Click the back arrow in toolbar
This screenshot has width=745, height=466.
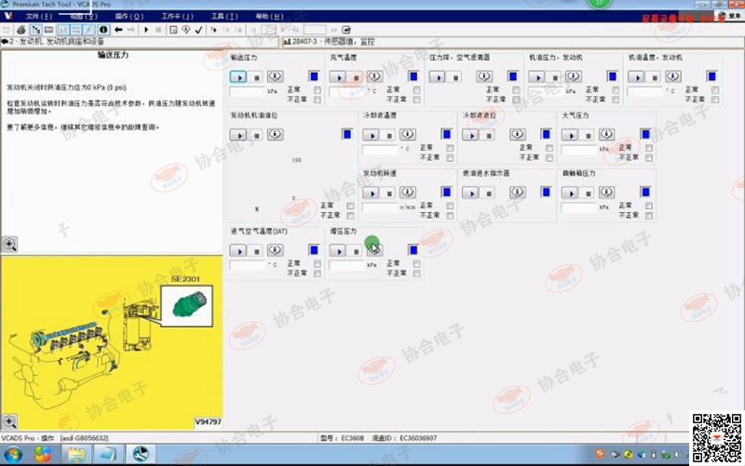(x=118, y=30)
